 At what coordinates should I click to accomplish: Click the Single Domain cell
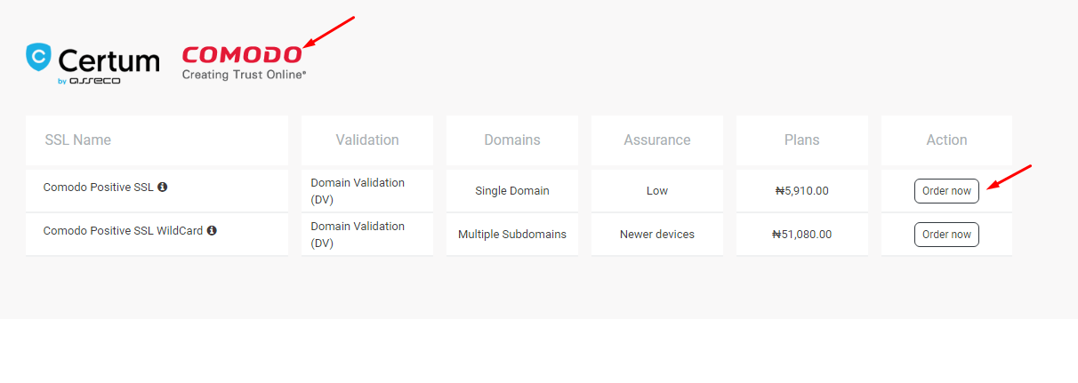(512, 190)
